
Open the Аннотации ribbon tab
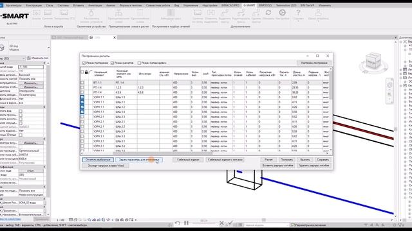click(x=95, y=5)
